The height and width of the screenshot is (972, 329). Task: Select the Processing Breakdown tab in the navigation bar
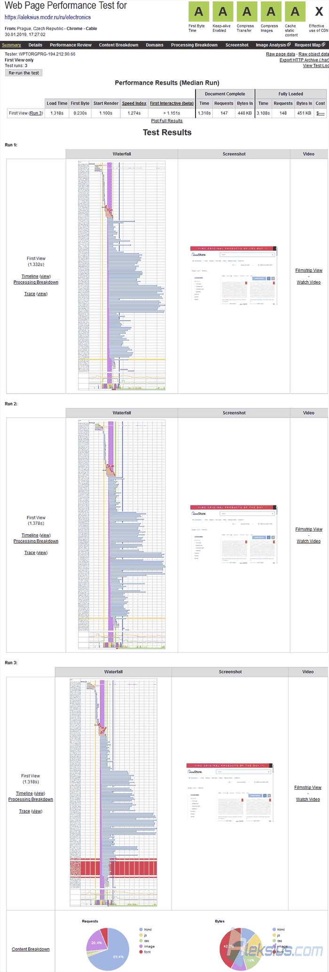[194, 45]
